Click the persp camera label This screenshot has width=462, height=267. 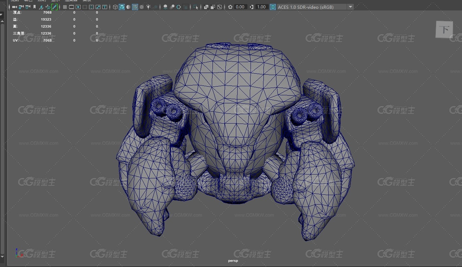tap(233, 261)
